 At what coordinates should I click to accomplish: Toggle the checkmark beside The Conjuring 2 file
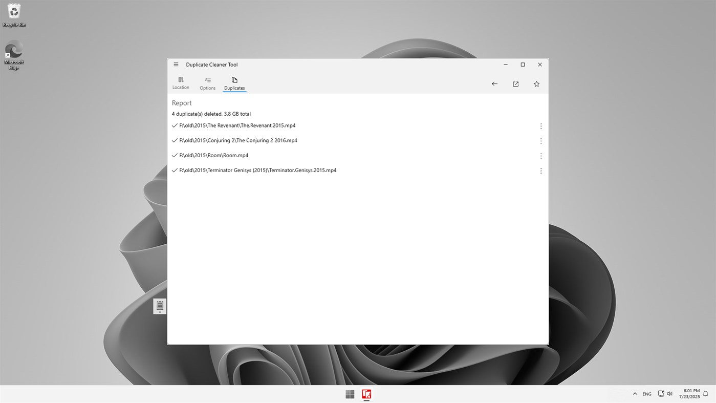click(175, 140)
